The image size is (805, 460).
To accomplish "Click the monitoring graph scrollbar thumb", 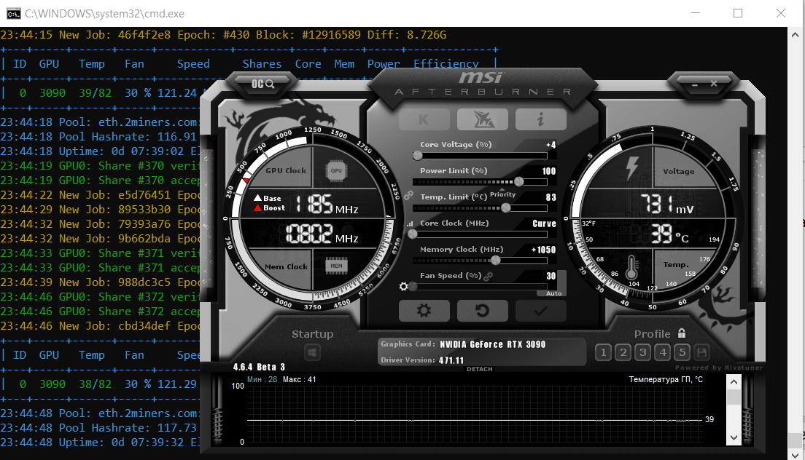I will pos(734,397).
